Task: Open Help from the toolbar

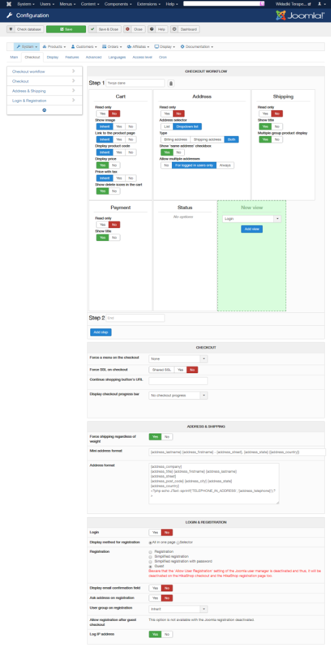Action: tap(157, 30)
